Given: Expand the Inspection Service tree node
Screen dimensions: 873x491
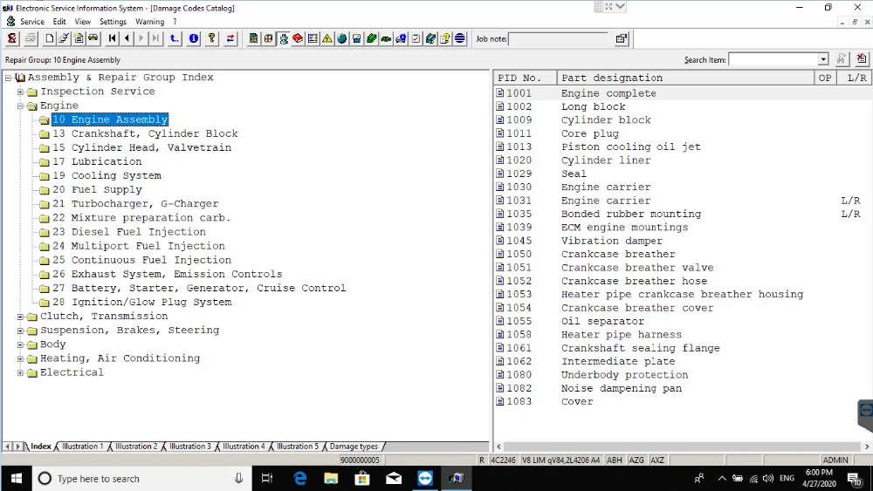Looking at the screenshot, I should coord(21,92).
